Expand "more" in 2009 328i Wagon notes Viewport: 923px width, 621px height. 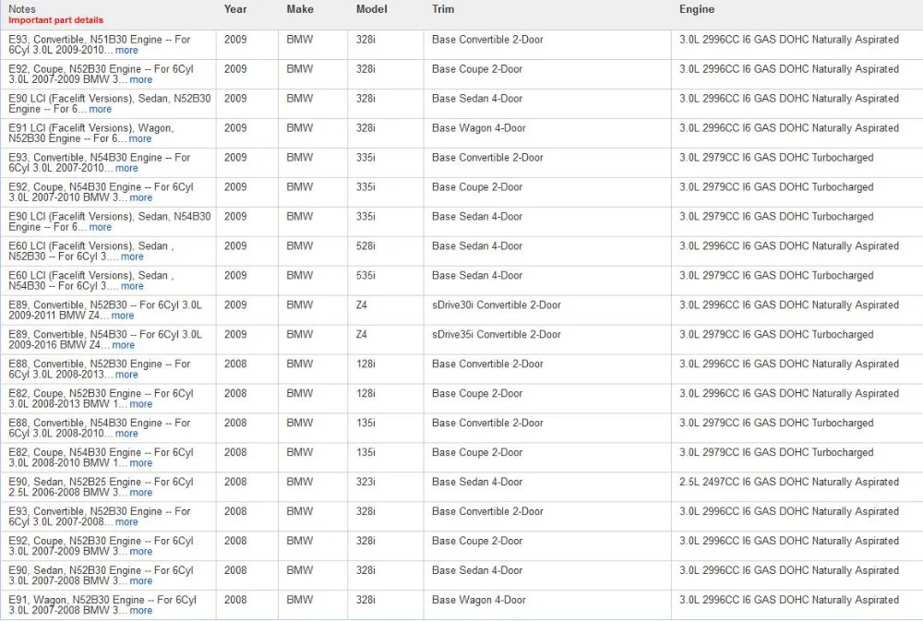click(x=140, y=139)
